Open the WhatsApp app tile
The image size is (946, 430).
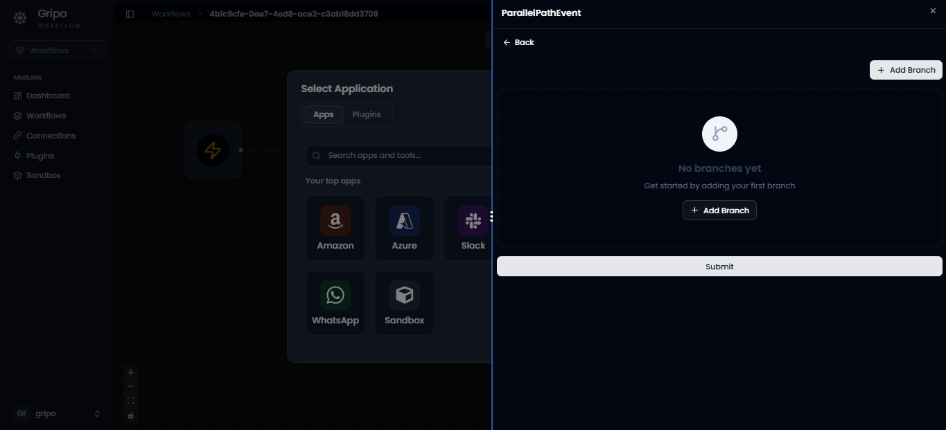tap(335, 303)
